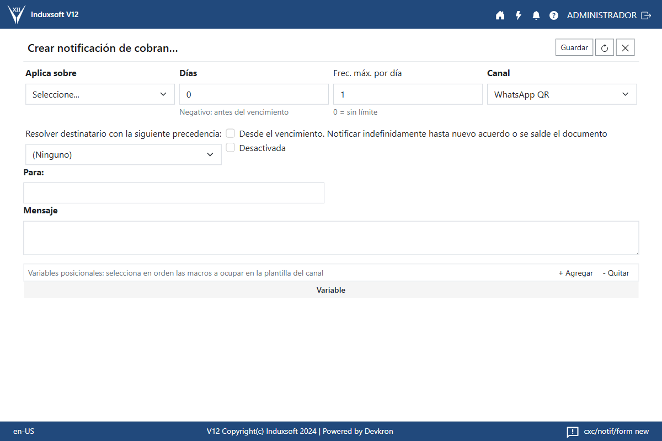The image size is (662, 441).
Task: Click the logout icon next to ADMINISTRADOR
Action: [x=646, y=15]
